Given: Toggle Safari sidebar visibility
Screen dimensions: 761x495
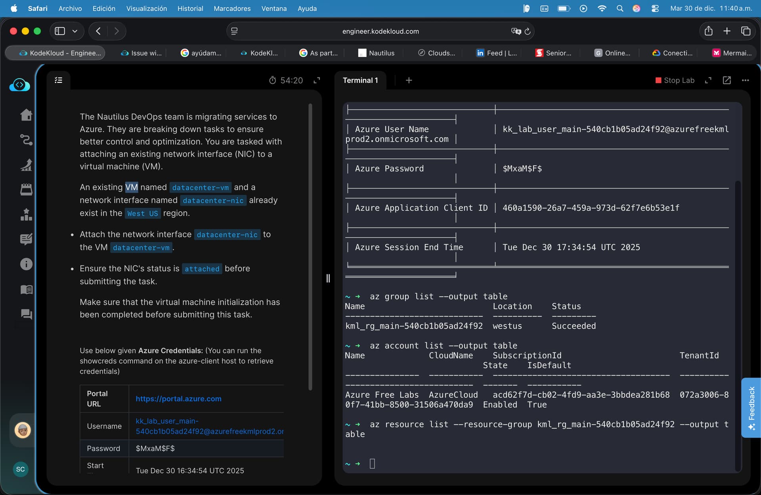Looking at the screenshot, I should tap(60, 31).
